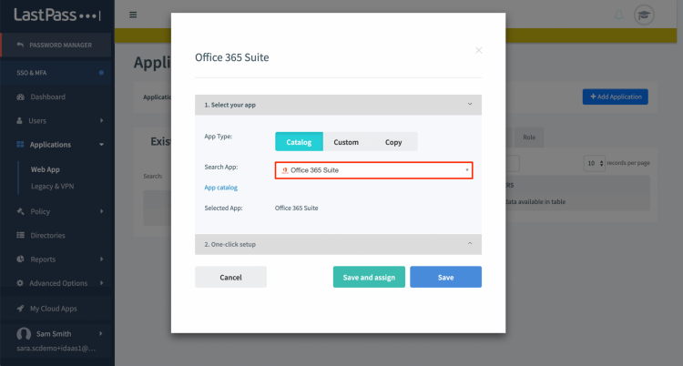The width and height of the screenshot is (683, 366).
Task: Expand the Users submenu arrow
Action: pyautogui.click(x=101, y=120)
